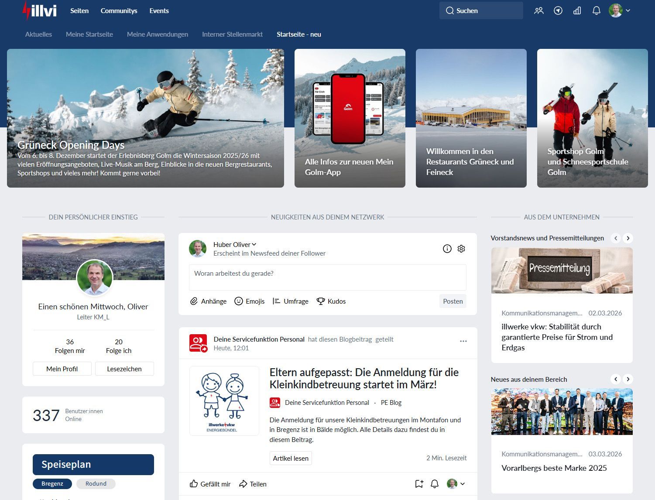Show next Neues aus deinem Bereich item
The width and height of the screenshot is (655, 500).
[x=628, y=379]
